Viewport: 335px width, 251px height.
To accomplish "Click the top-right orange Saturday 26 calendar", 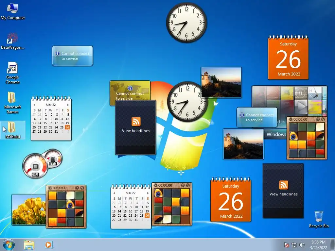I will coord(288,58).
